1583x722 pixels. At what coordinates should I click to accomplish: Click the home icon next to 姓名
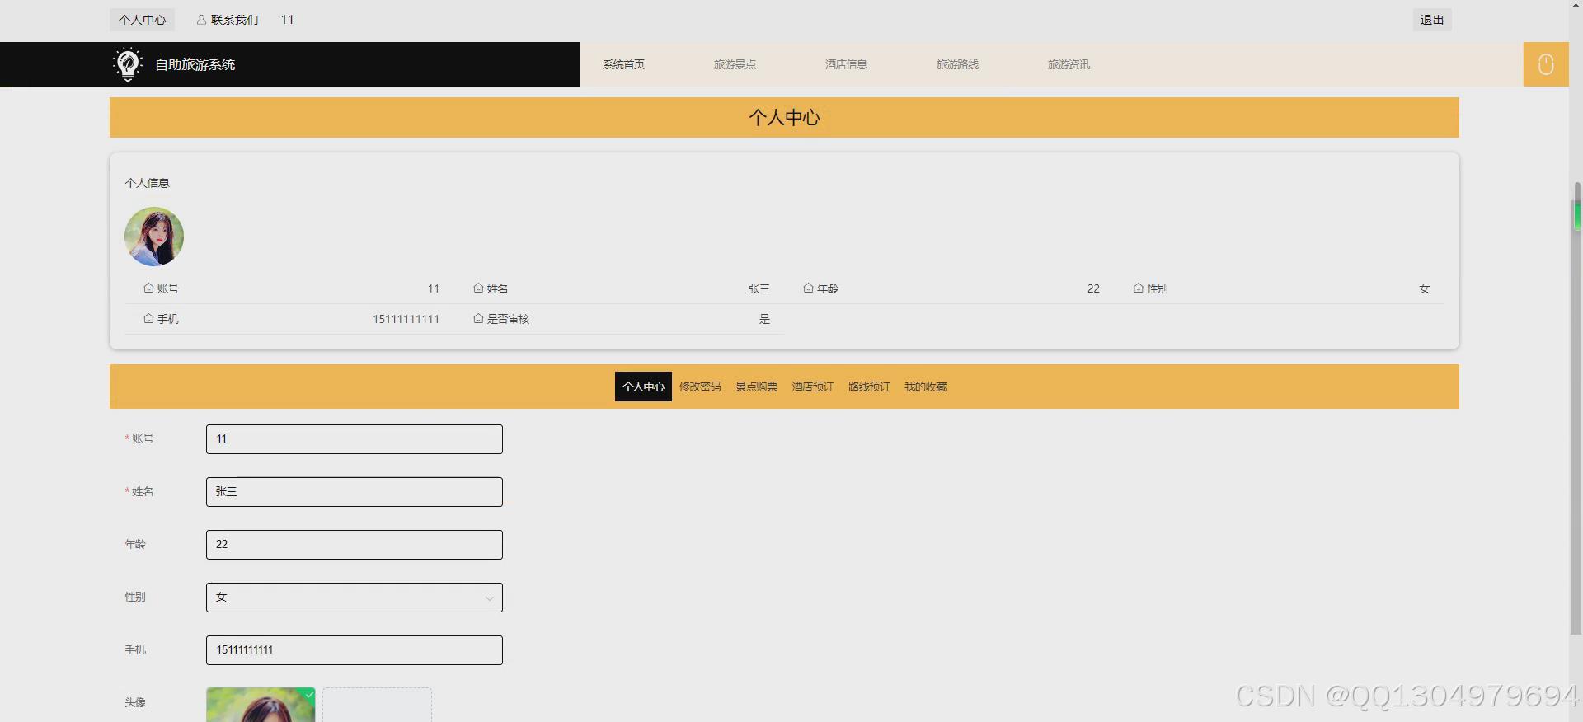point(478,288)
